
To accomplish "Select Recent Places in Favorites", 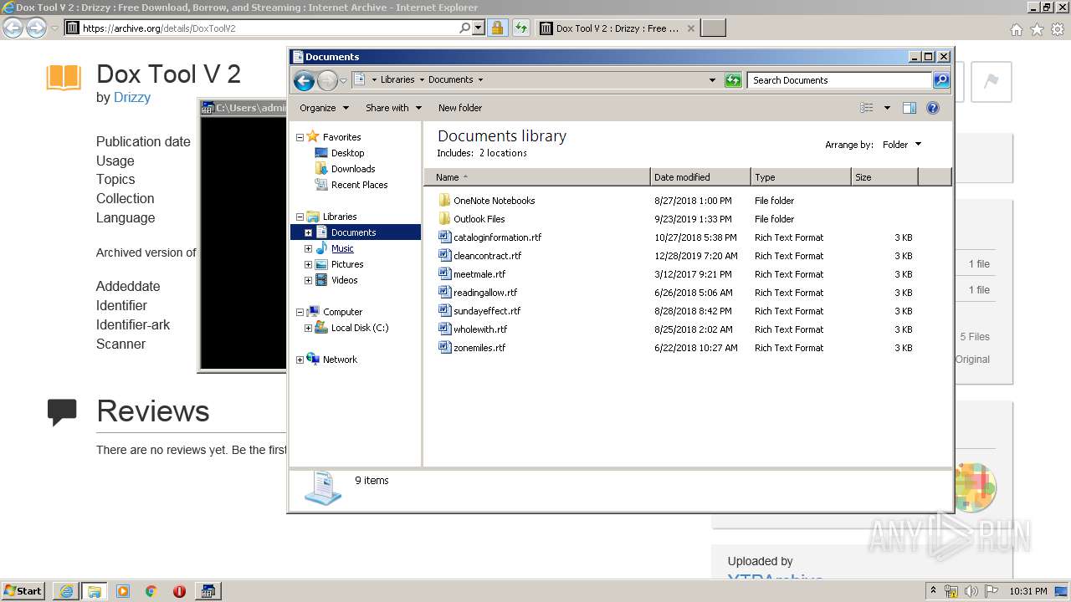I will click(x=359, y=185).
